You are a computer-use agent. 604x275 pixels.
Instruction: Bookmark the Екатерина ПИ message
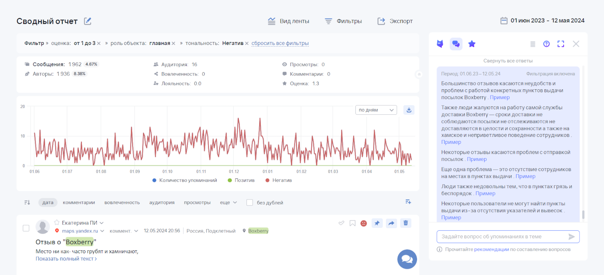353,223
